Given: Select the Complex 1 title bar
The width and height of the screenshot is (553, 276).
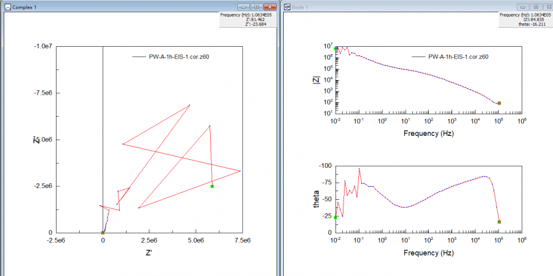Looking at the screenshot, I should click(123, 7).
